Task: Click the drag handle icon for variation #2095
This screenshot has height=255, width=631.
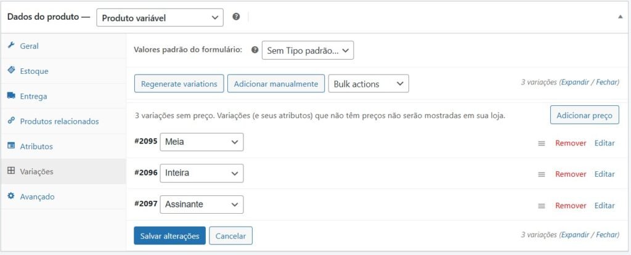Action: pyautogui.click(x=542, y=143)
